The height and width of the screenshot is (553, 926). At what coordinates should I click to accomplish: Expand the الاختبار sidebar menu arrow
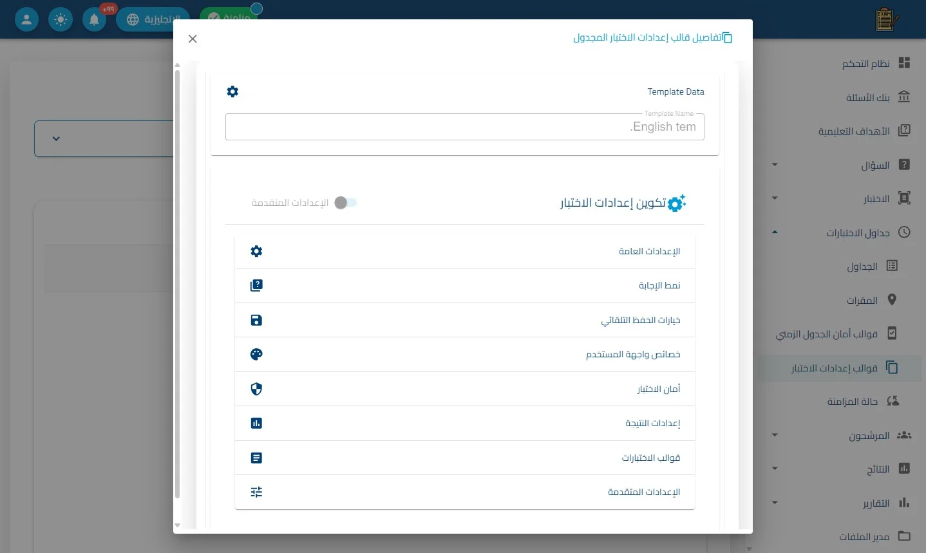[775, 198]
